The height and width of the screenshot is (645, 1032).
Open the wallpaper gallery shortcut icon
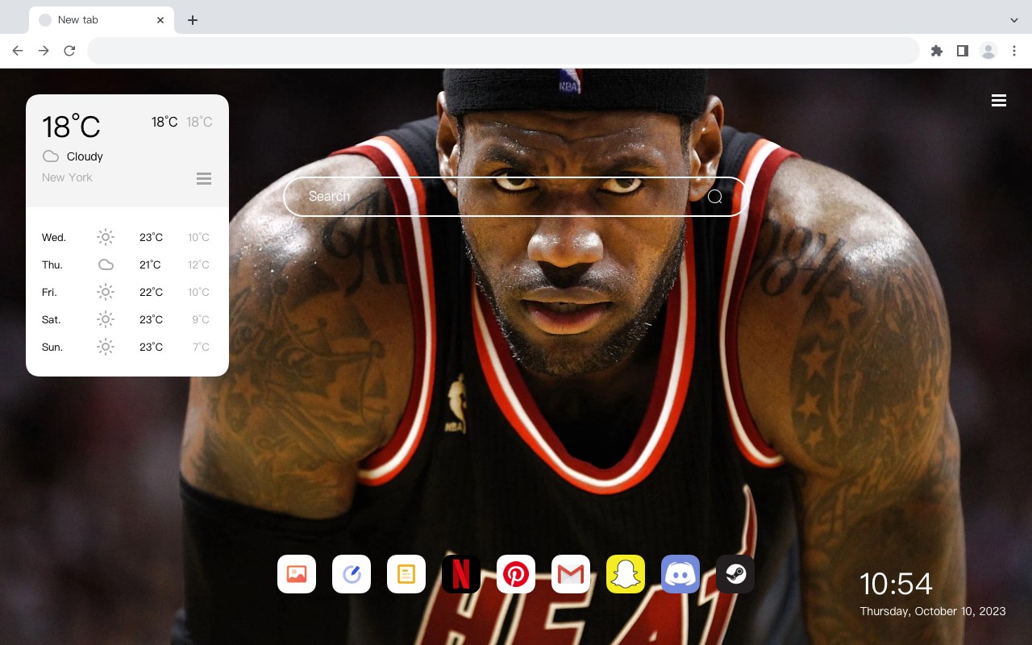click(x=297, y=574)
